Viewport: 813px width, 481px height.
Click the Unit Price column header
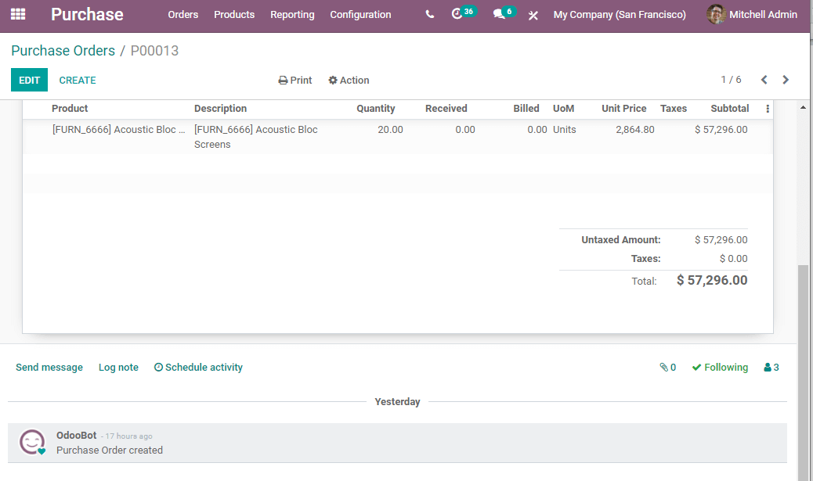[623, 109]
